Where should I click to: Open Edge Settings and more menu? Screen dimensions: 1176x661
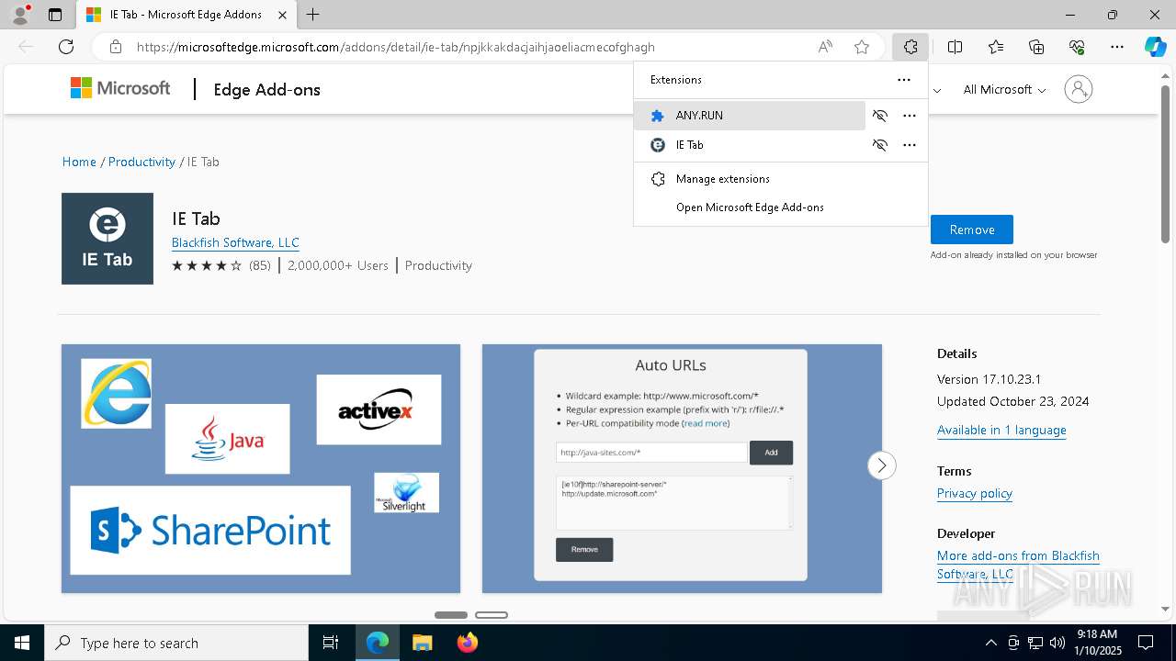[1117, 47]
